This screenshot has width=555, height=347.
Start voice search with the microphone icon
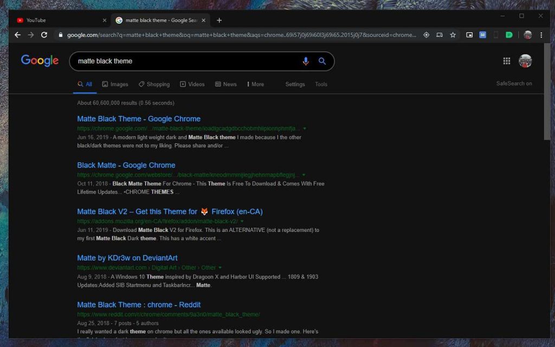point(306,61)
